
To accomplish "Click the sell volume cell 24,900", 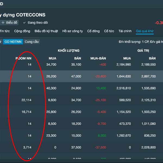I will tap(76, 88).
